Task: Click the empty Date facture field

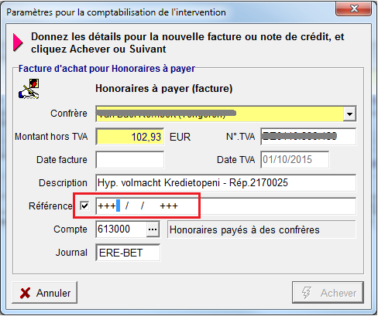Action: 130,160
